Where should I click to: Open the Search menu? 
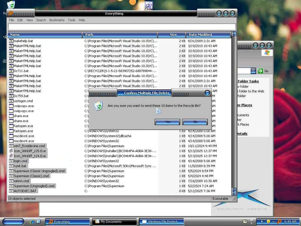41,20
